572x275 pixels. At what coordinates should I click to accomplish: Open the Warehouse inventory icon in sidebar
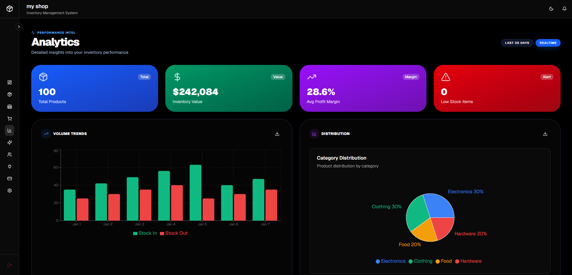[9, 106]
